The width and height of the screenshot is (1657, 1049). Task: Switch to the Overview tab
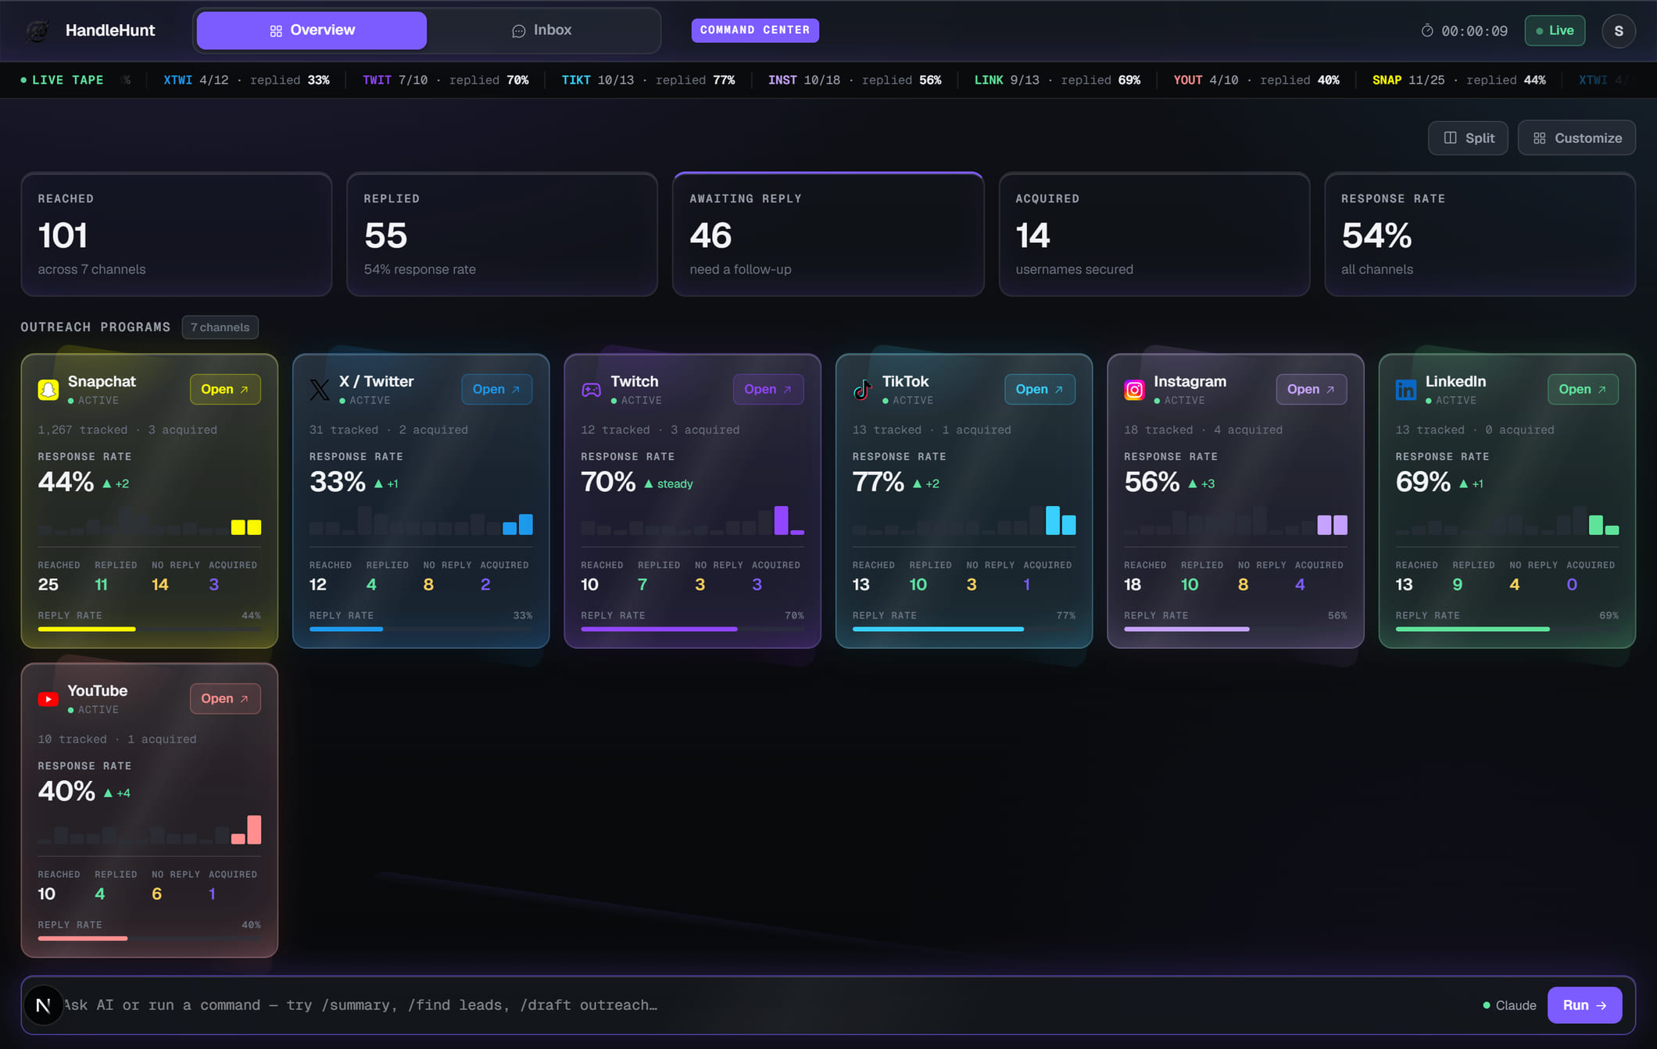[311, 30]
